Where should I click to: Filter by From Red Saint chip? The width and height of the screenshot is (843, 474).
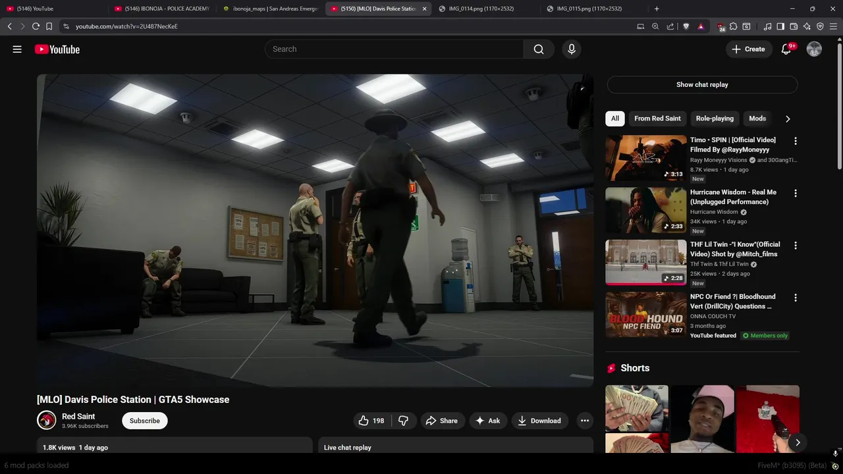[x=657, y=118]
